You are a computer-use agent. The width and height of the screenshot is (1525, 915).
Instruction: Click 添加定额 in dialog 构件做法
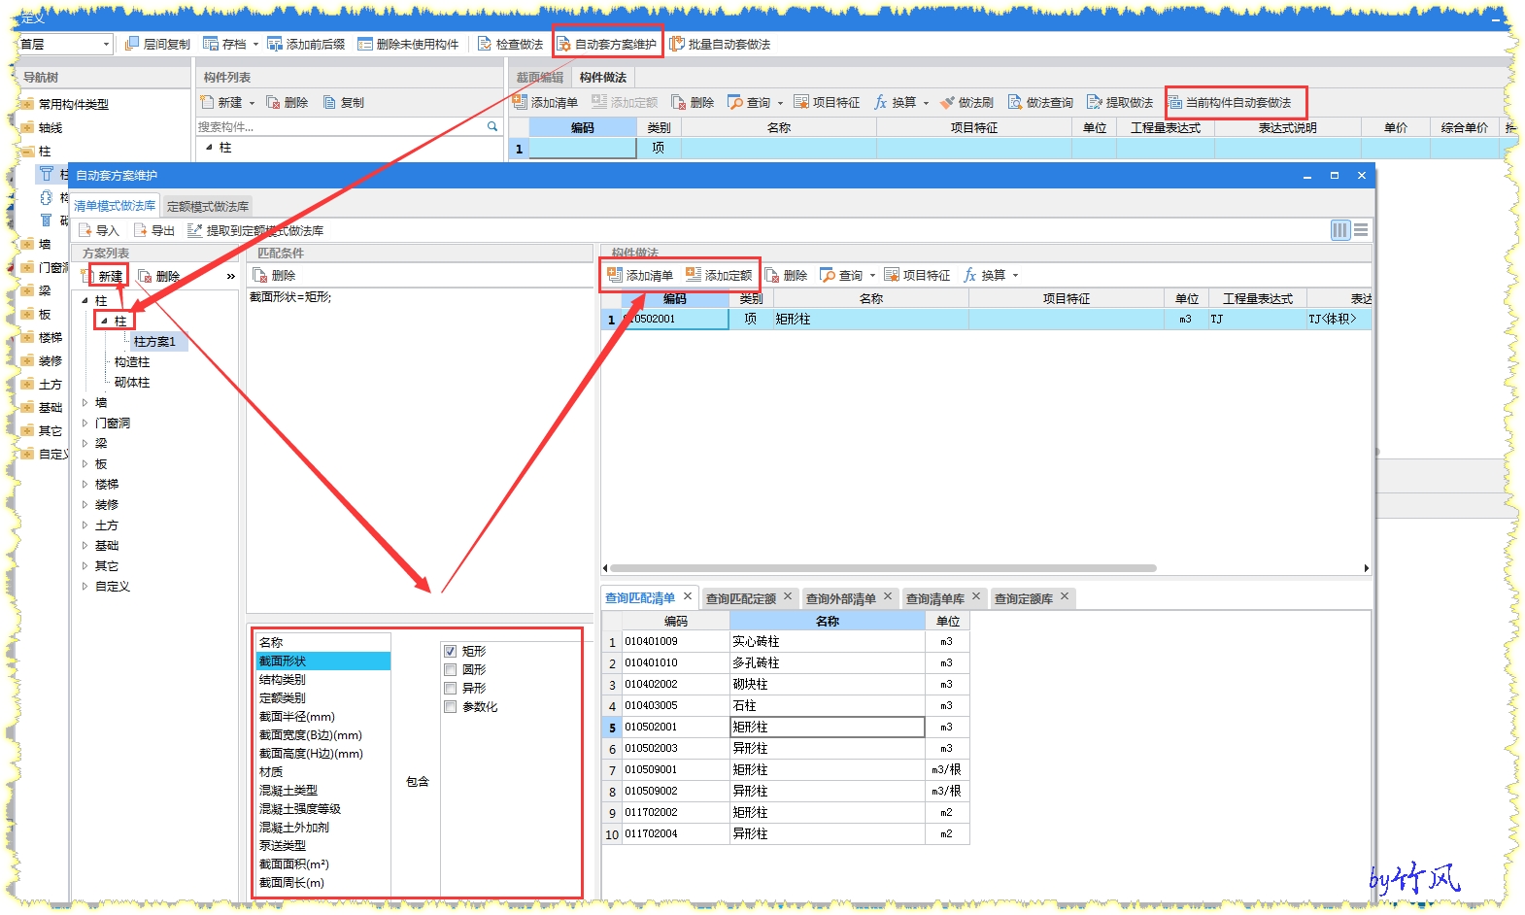tap(719, 275)
